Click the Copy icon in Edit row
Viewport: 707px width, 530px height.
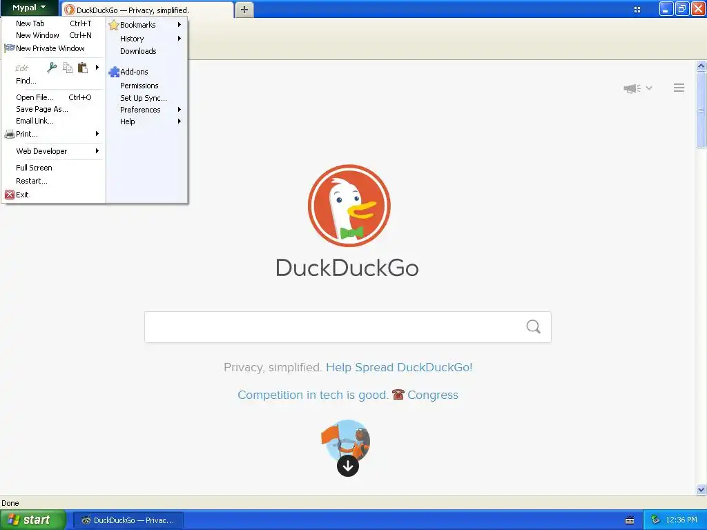(x=68, y=68)
